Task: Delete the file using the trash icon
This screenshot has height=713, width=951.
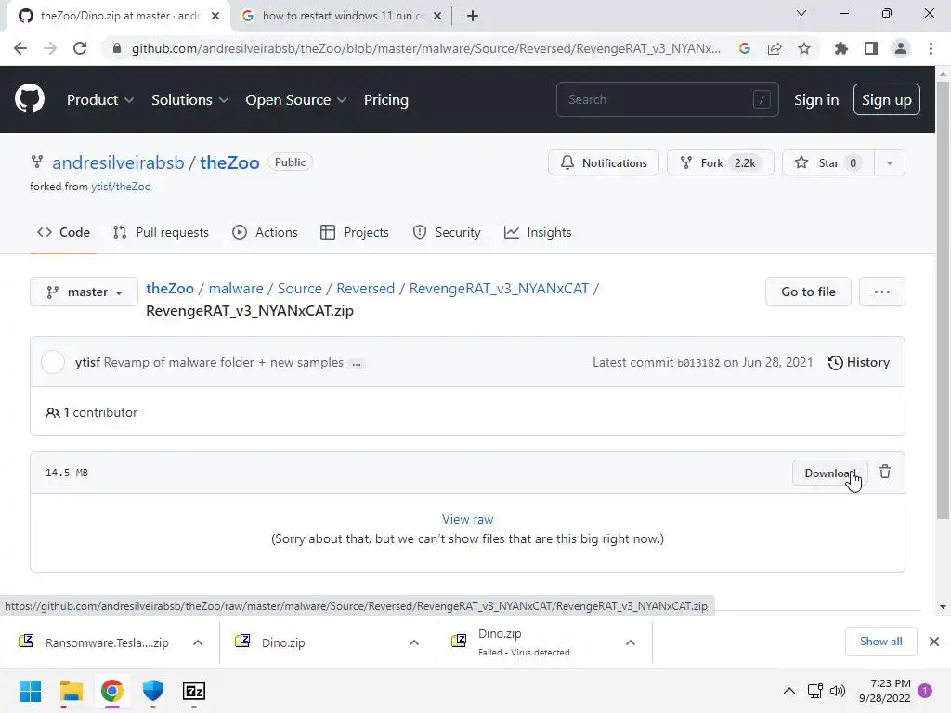Action: click(x=885, y=472)
